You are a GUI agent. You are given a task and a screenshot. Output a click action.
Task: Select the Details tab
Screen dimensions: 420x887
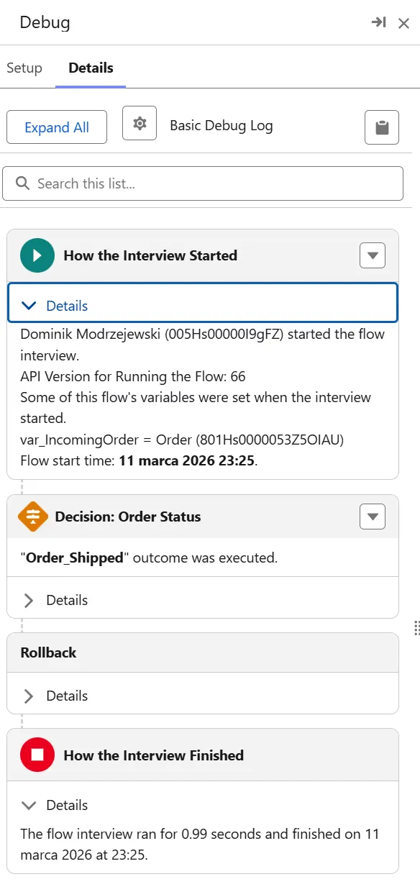[91, 68]
